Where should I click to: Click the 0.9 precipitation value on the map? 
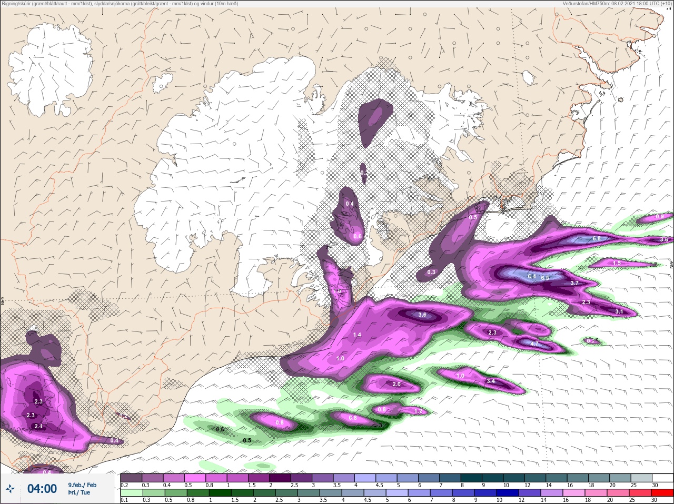point(660,216)
